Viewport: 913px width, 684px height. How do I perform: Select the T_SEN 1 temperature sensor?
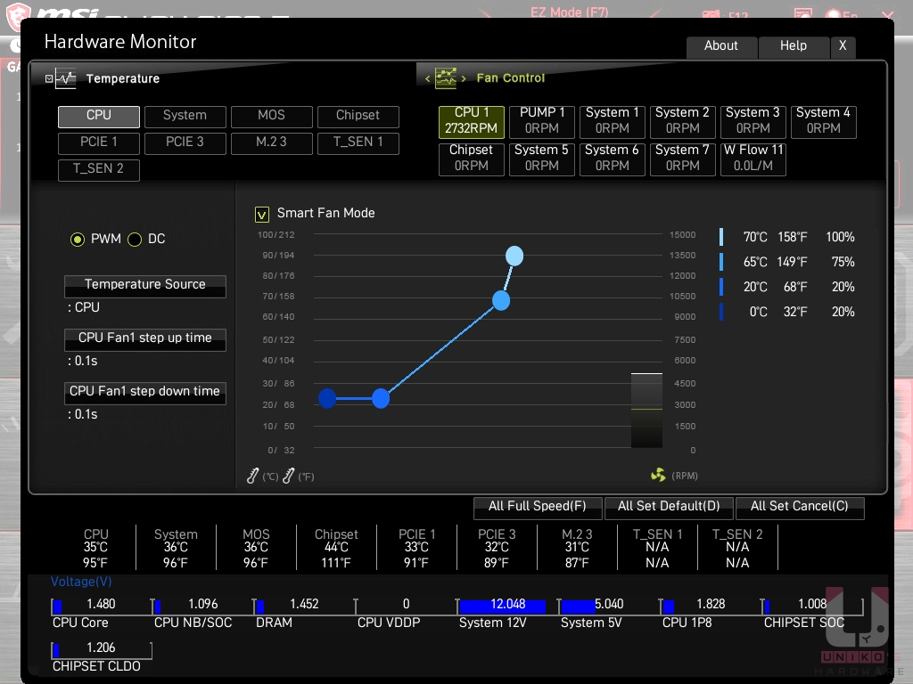pyautogui.click(x=358, y=143)
